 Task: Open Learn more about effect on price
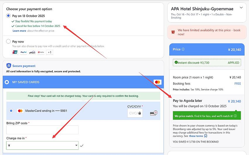pyautogui.click(x=19, y=31)
